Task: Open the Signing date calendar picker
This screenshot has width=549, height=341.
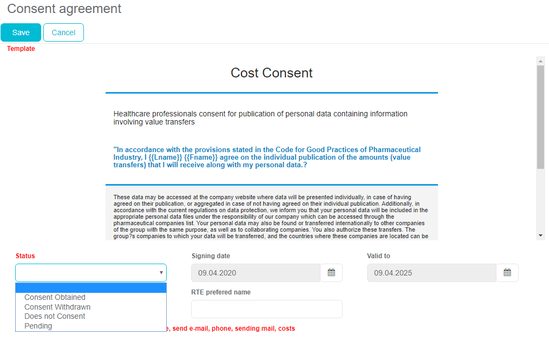Action: [x=332, y=273]
